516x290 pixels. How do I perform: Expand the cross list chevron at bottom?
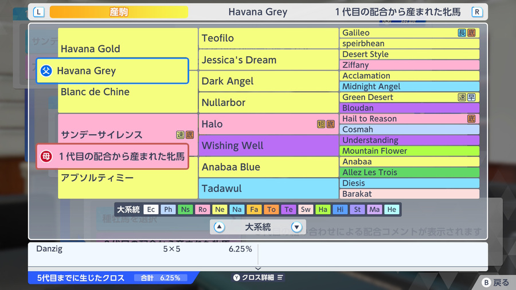click(258, 269)
